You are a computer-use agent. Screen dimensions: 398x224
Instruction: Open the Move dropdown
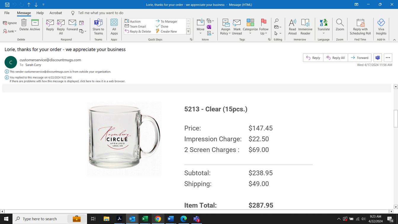coord(200,27)
